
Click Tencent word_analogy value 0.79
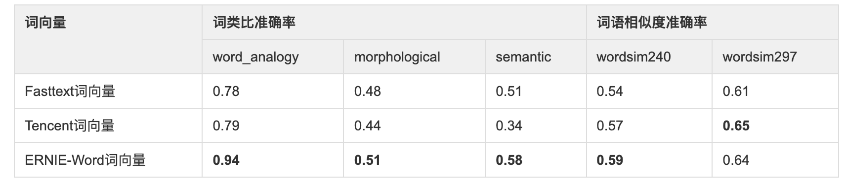click(226, 126)
